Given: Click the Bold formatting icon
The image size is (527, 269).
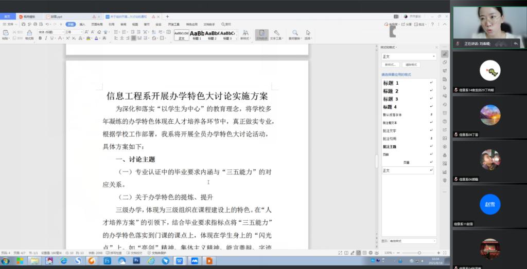Looking at the screenshot, I should [40, 38].
